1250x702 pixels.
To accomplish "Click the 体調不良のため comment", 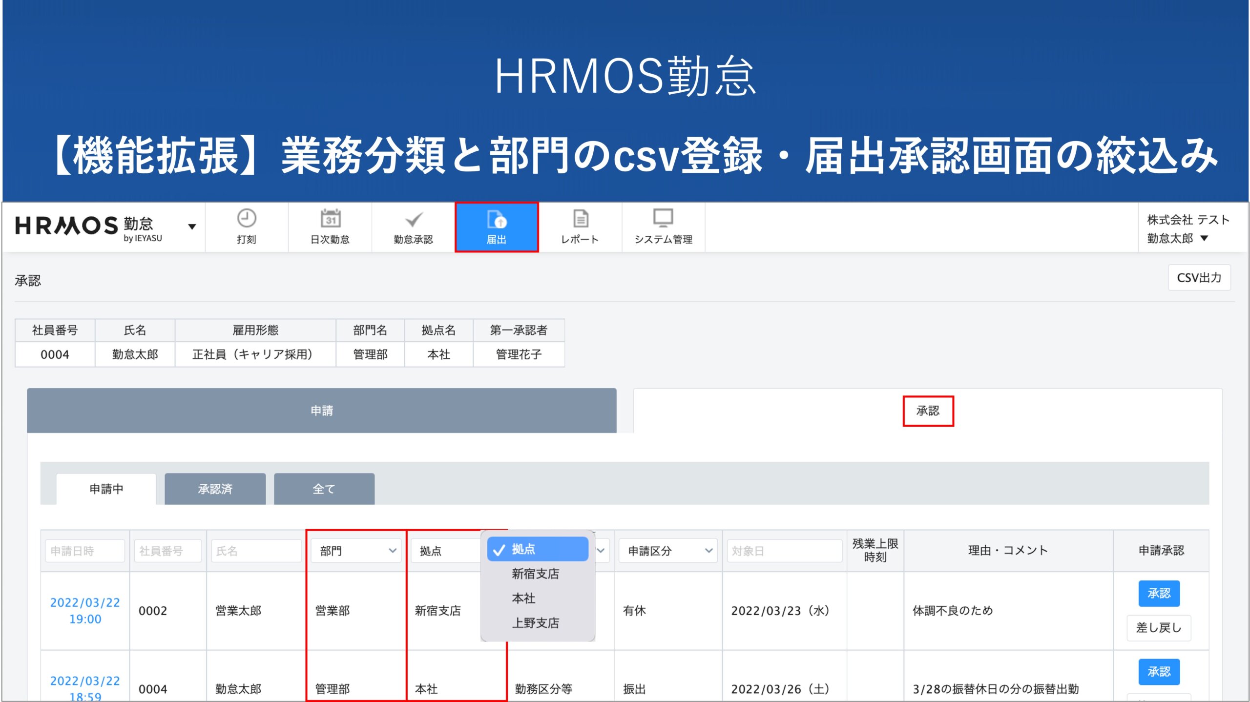I will pos(952,610).
